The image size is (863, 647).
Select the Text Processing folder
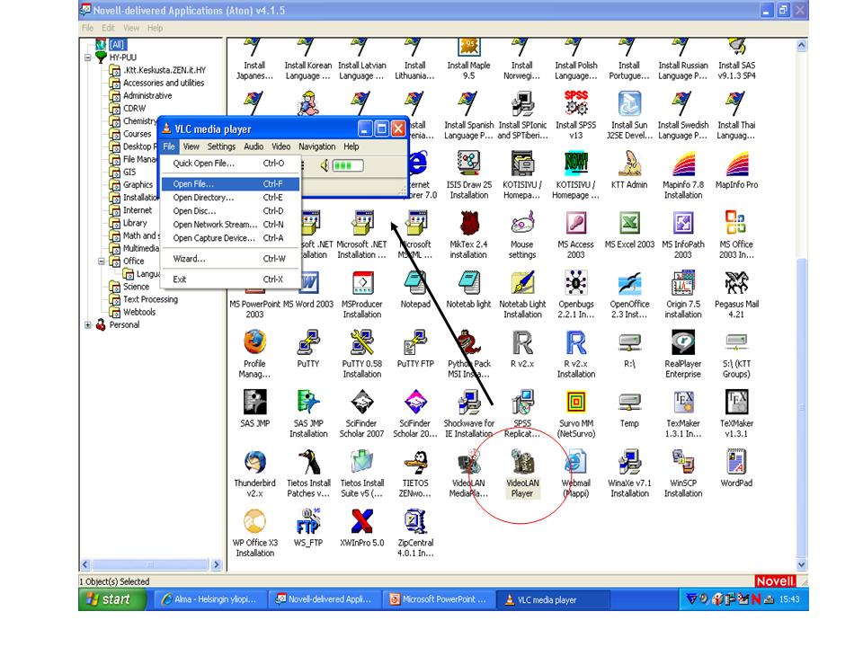(x=150, y=300)
